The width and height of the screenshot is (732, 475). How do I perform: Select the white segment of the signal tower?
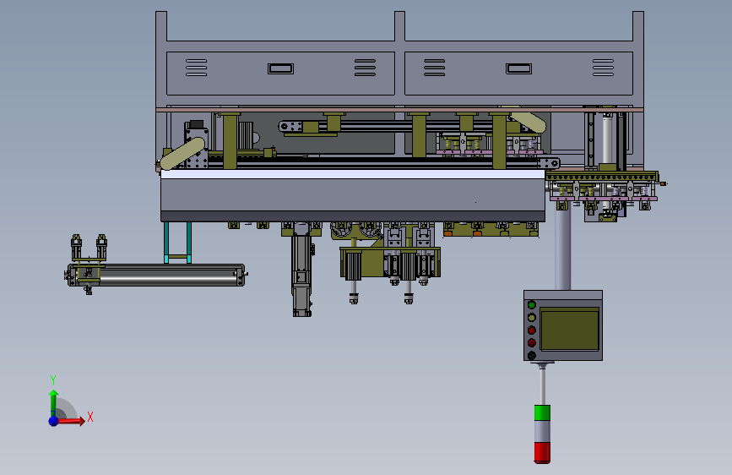542,432
